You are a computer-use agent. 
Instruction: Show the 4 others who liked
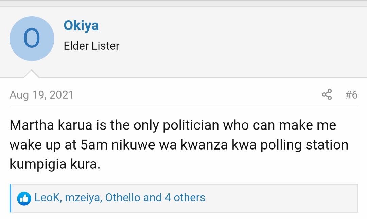(x=185, y=198)
